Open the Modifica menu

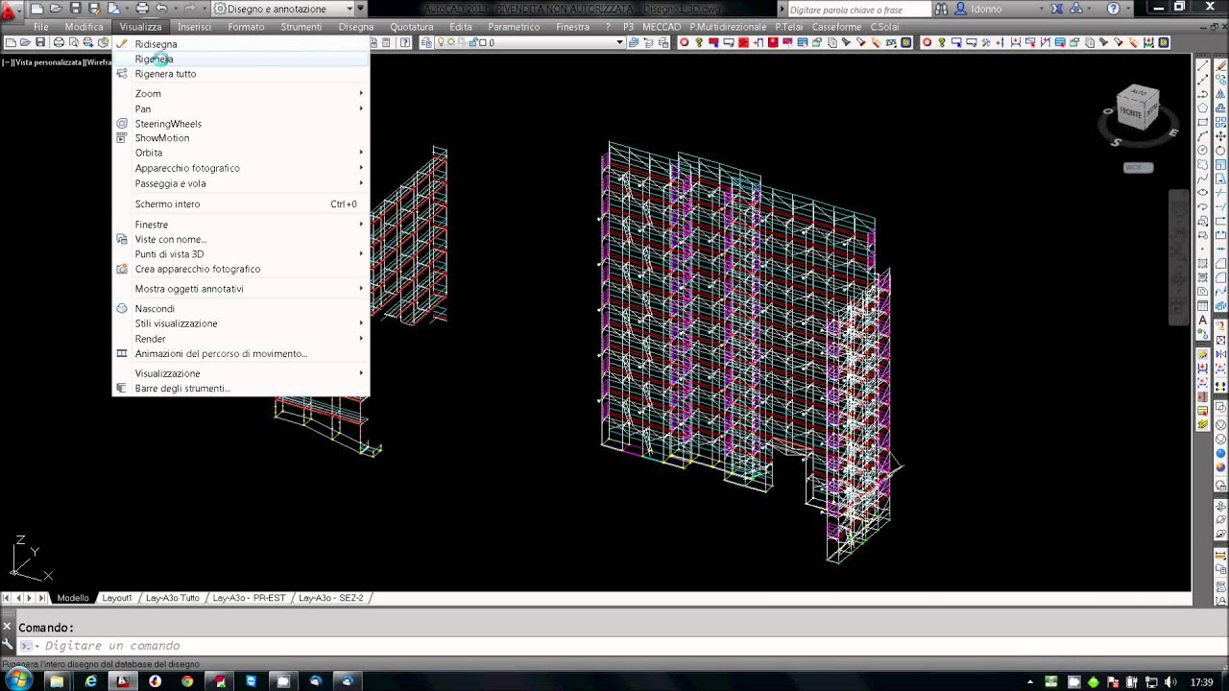pyautogui.click(x=84, y=27)
